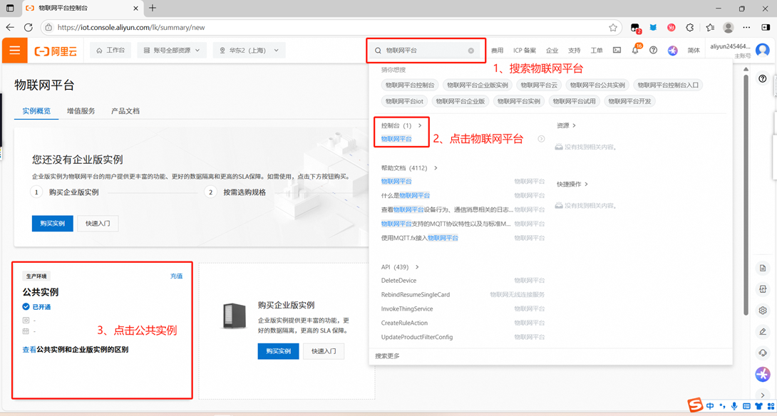Click the 购买实例 button in the banner
This screenshot has height=416, width=777.
pos(52,223)
